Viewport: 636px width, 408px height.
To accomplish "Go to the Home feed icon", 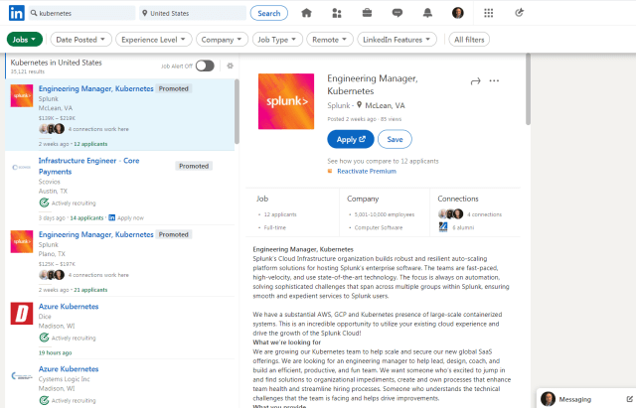I will (307, 13).
